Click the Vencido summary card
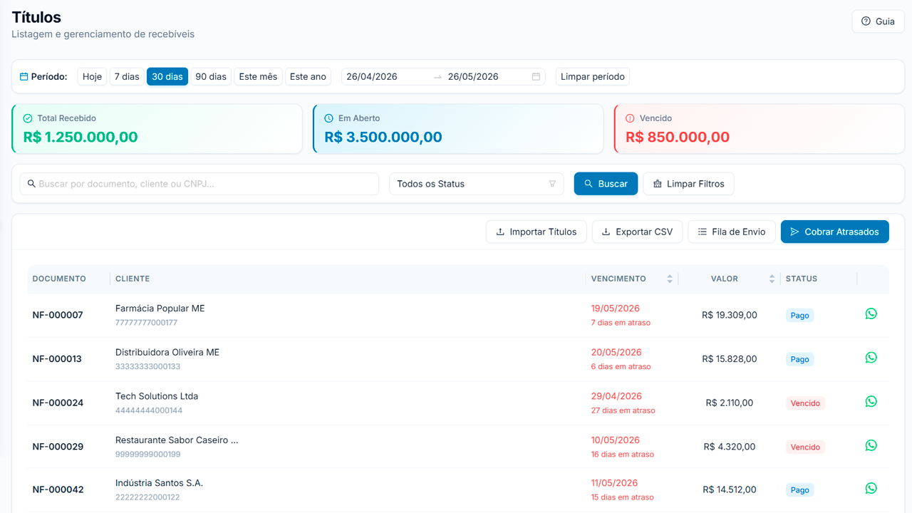 click(x=760, y=129)
